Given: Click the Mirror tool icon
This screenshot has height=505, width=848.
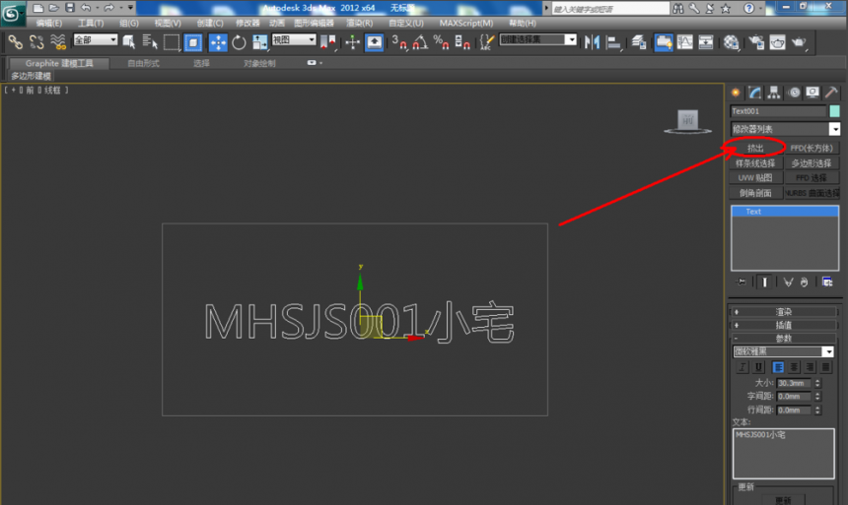Looking at the screenshot, I should click(x=593, y=42).
